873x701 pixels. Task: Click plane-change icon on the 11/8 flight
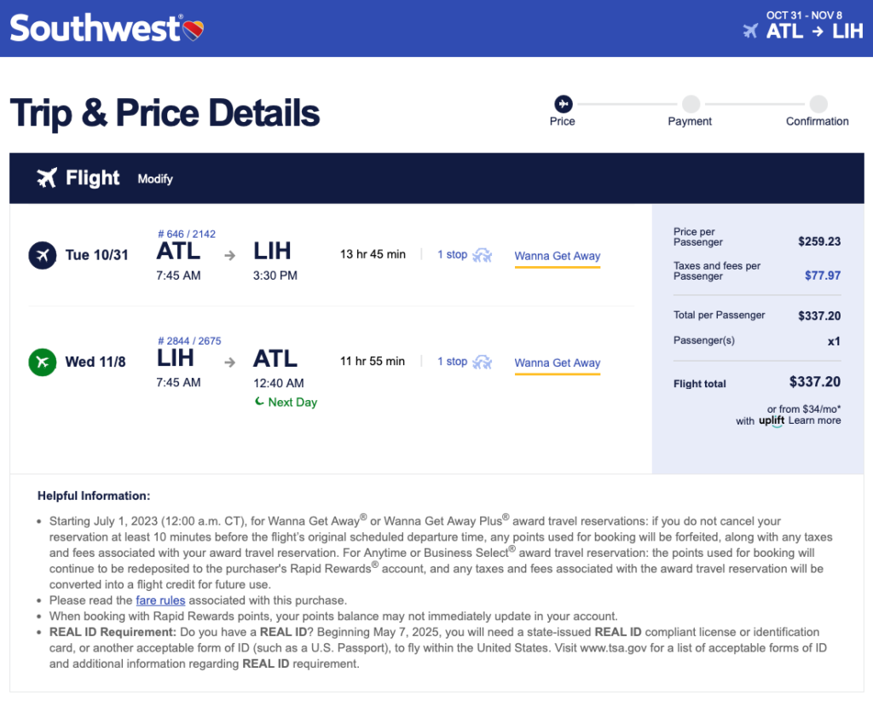click(x=483, y=362)
